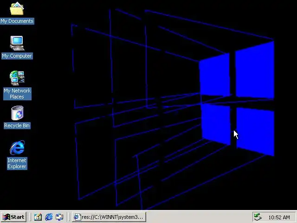Click the system tray hardware icon
The height and width of the screenshot is (223, 297).
[258, 217]
